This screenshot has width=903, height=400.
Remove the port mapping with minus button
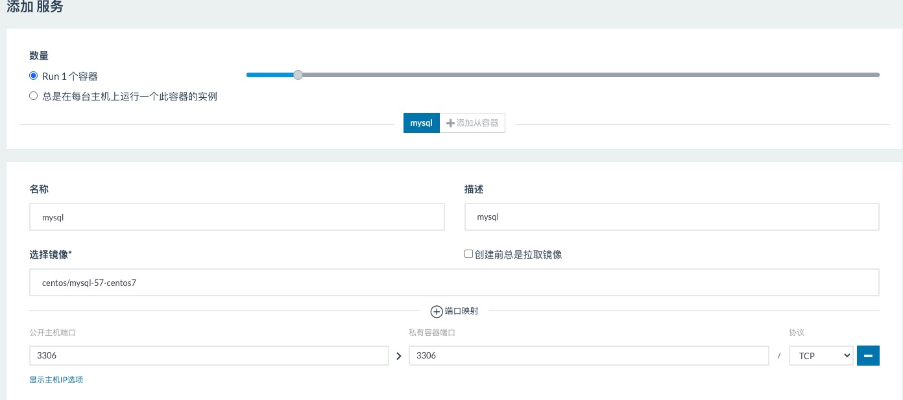click(868, 356)
